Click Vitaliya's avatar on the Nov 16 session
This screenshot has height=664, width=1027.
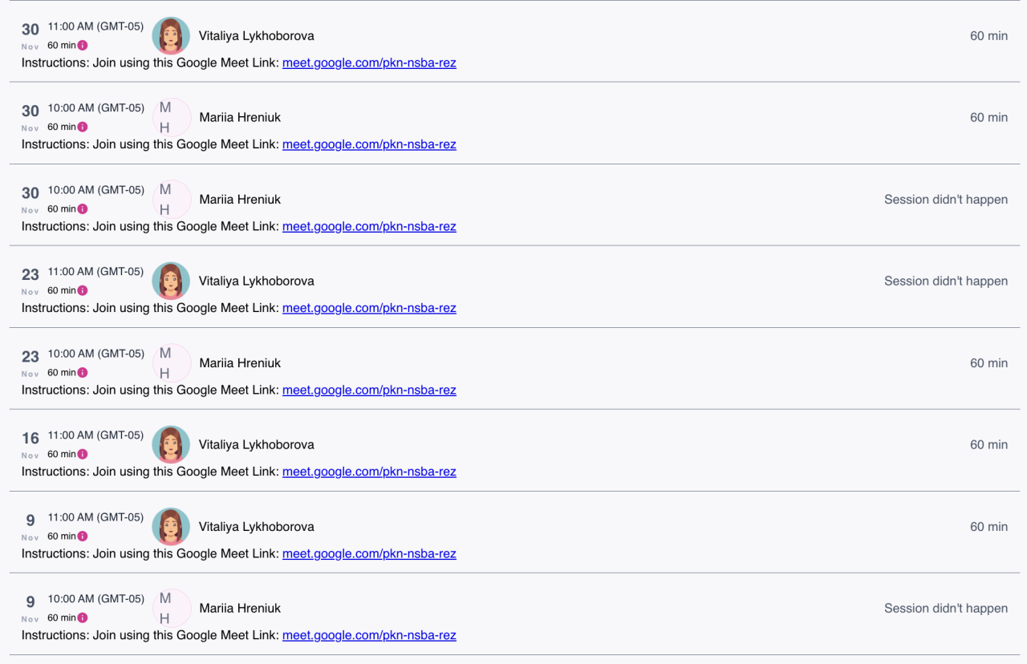click(x=171, y=445)
